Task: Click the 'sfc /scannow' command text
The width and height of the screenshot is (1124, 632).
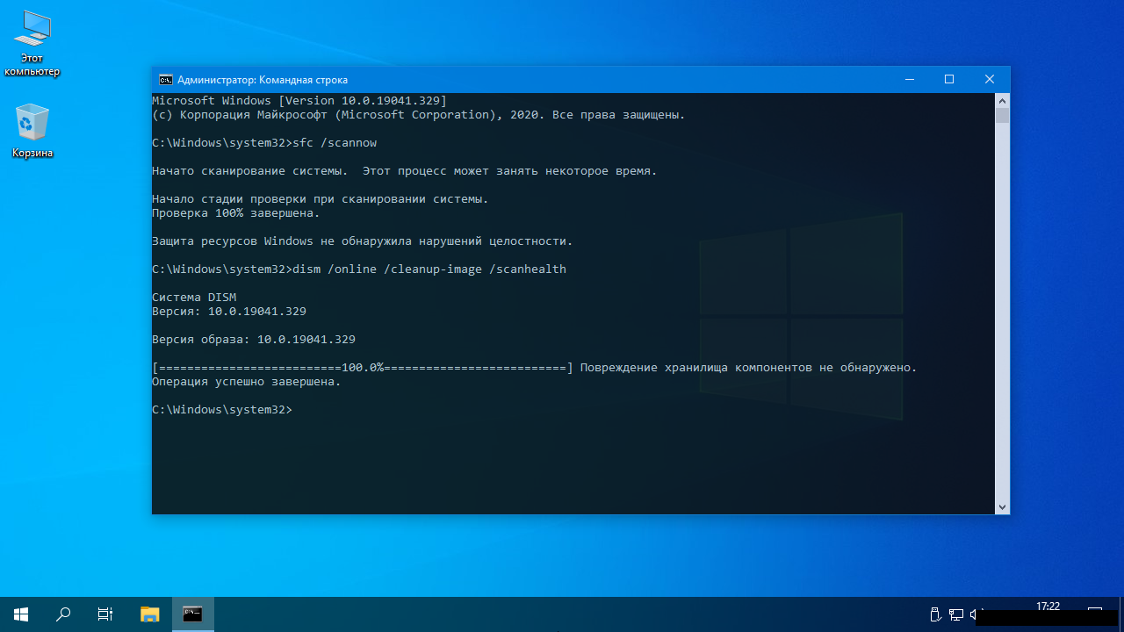Action: click(335, 142)
